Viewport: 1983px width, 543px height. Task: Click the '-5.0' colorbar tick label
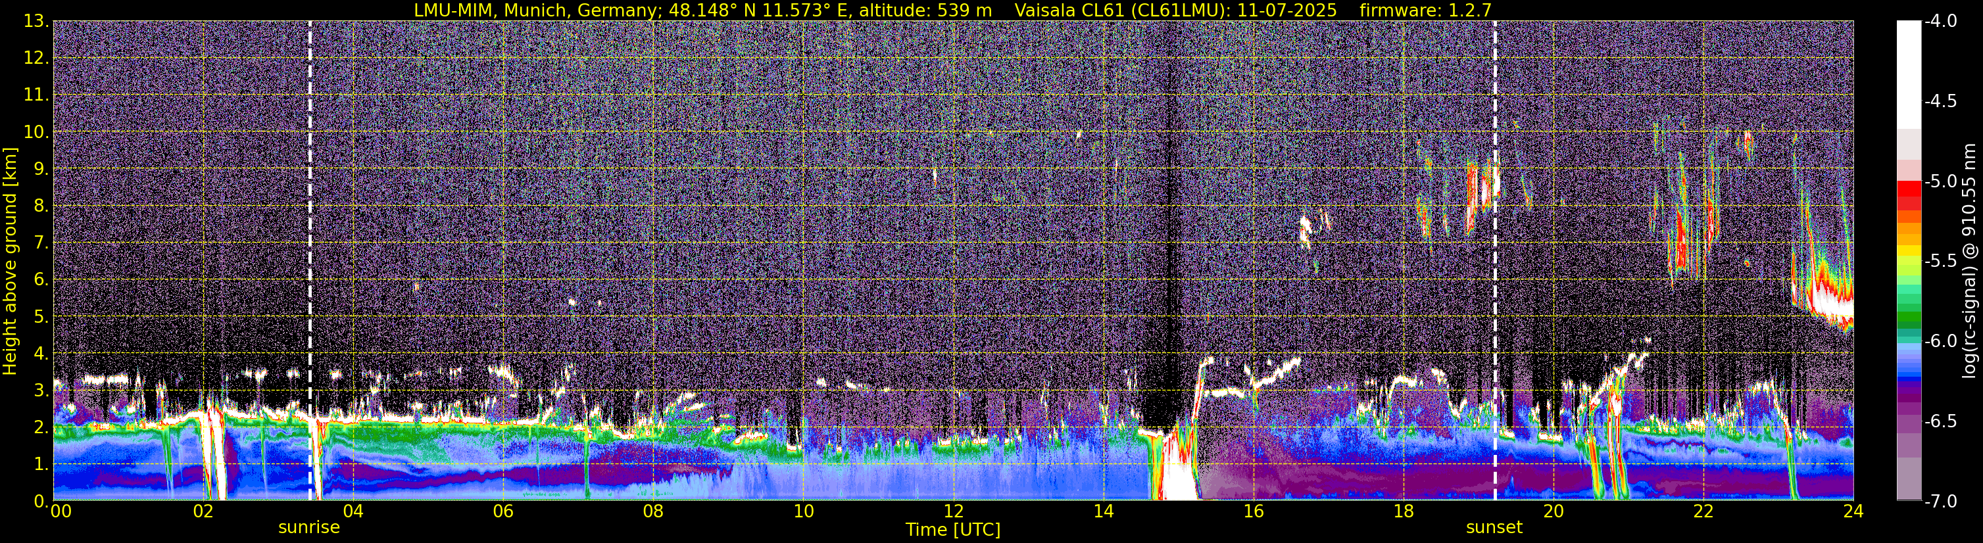pos(1940,181)
